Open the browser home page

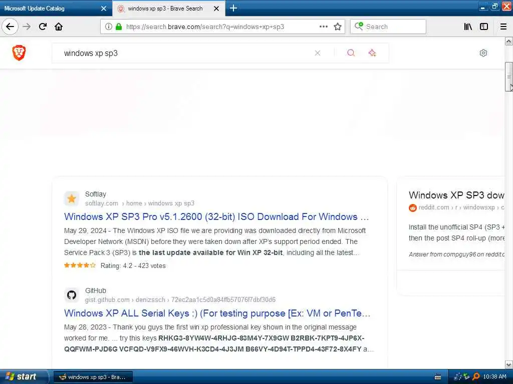[59, 26]
